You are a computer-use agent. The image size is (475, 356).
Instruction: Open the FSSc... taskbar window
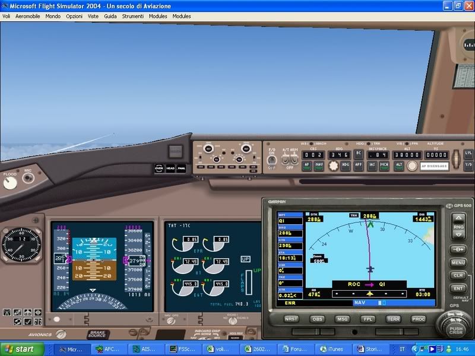coord(183,349)
